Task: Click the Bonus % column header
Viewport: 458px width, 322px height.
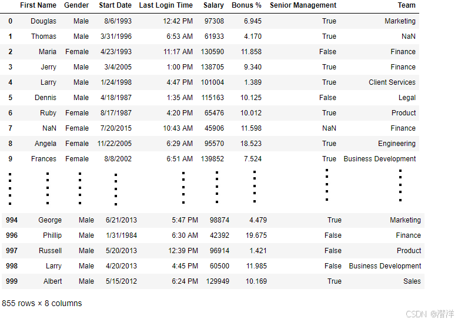Action: click(x=246, y=5)
